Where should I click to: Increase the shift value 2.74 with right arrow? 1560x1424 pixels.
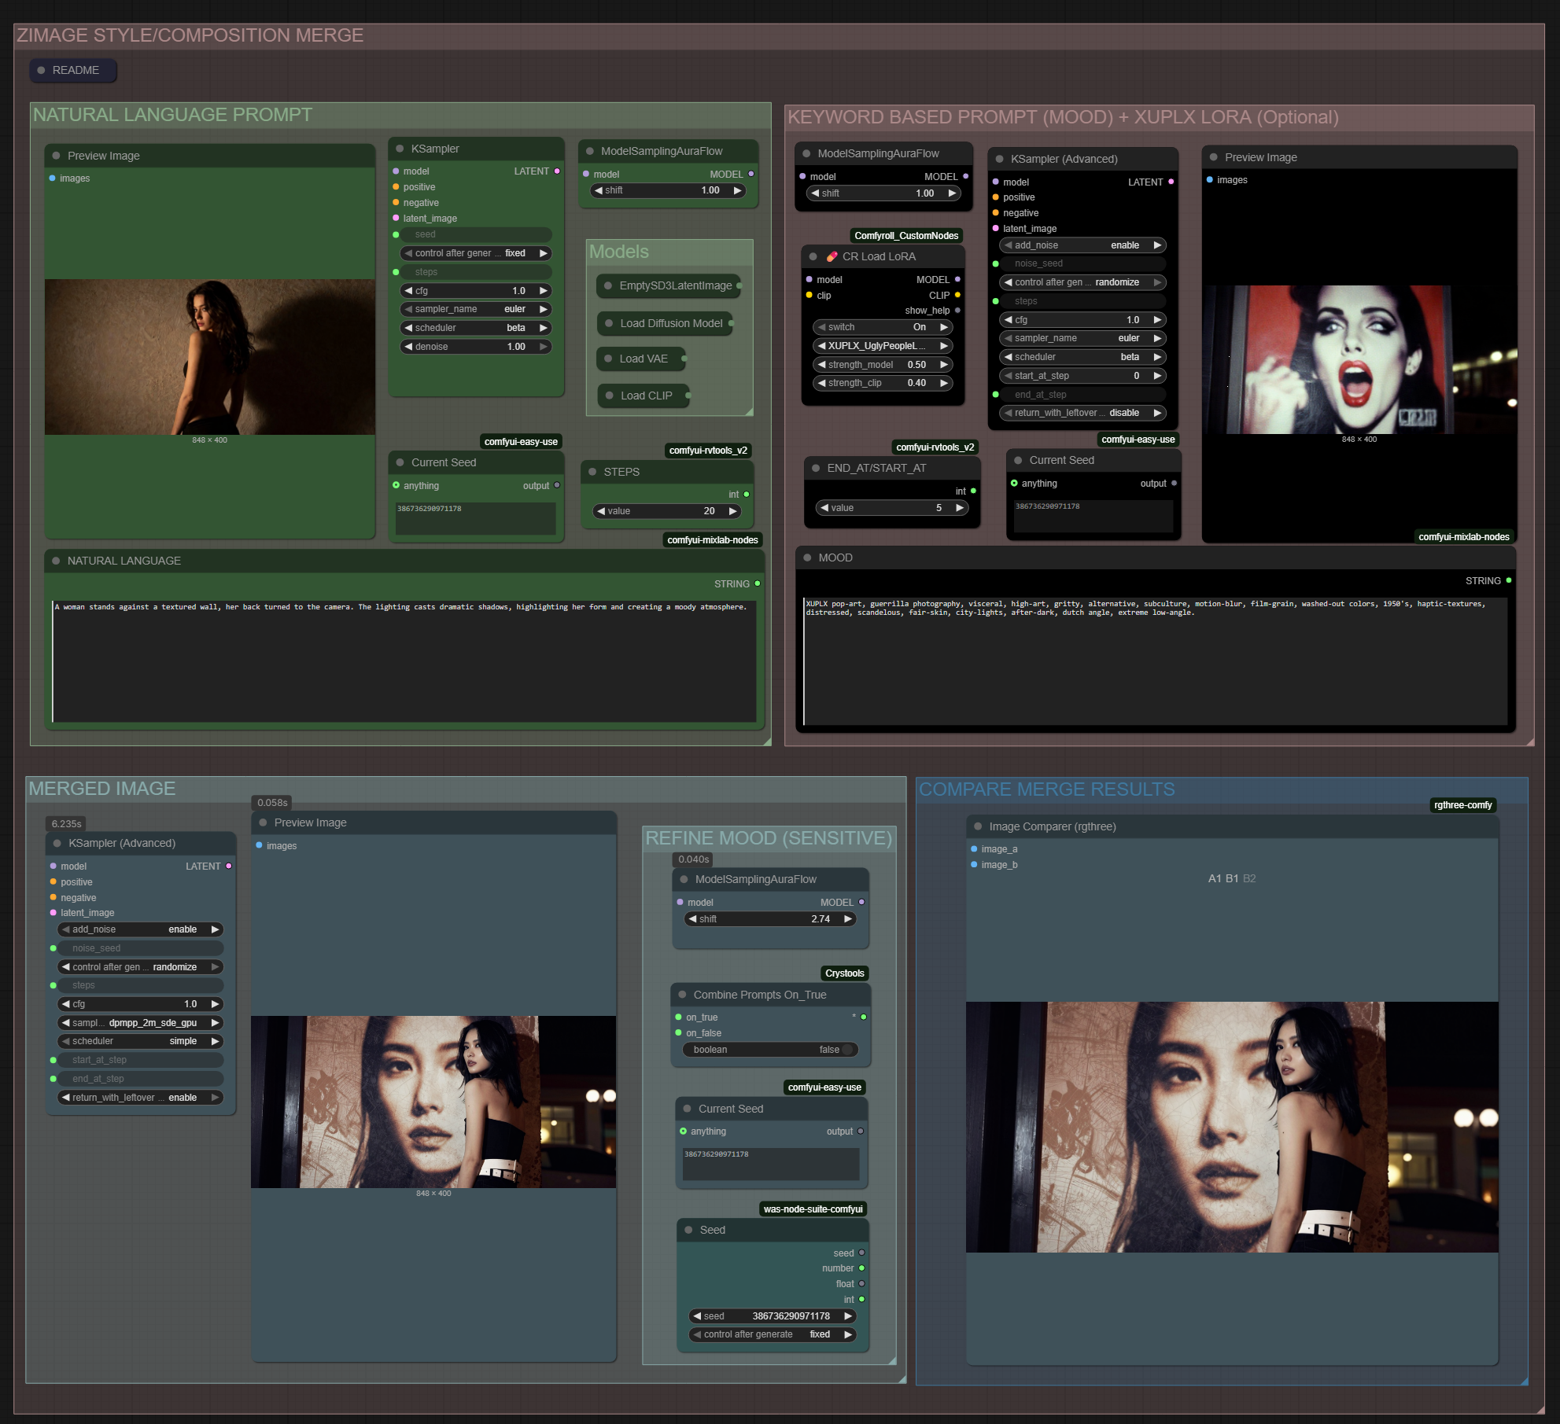tap(848, 918)
